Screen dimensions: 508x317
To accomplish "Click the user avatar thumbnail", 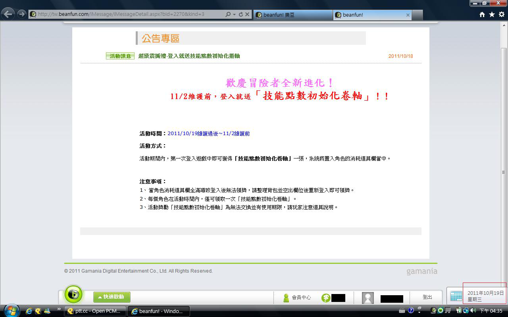I will 368,298.
